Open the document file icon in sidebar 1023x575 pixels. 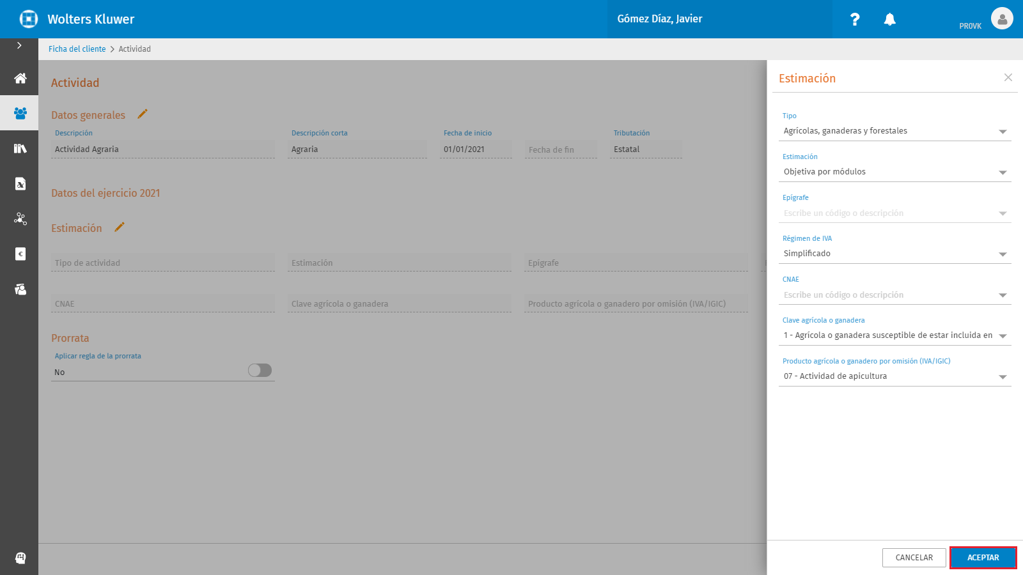(x=20, y=183)
